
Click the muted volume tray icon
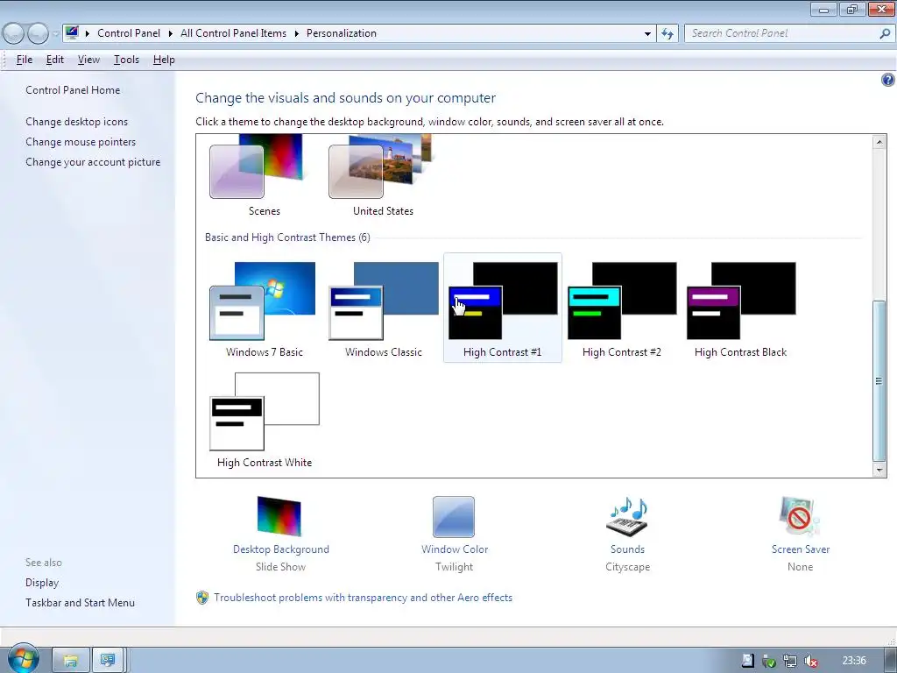point(810,661)
